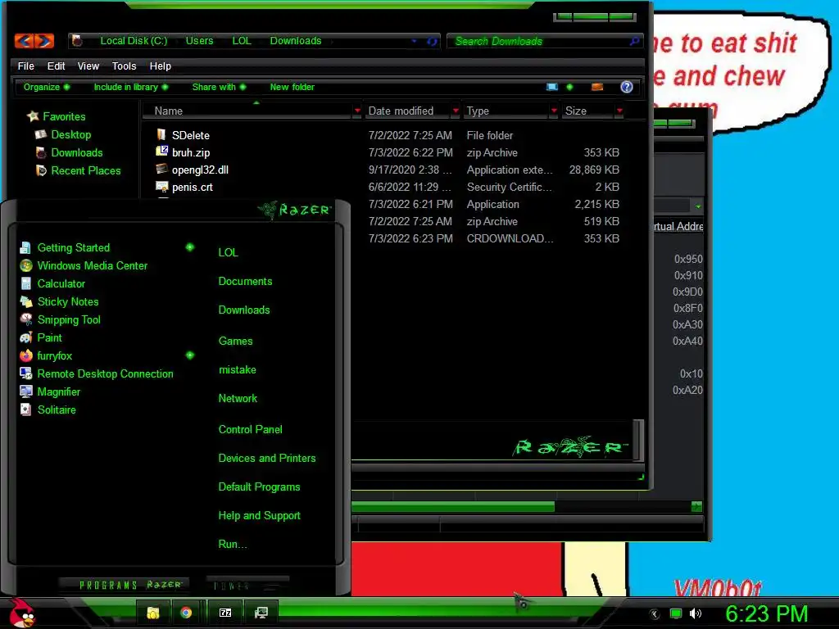Click the Explorer forward arrow button
839x629 pixels.
click(x=44, y=41)
